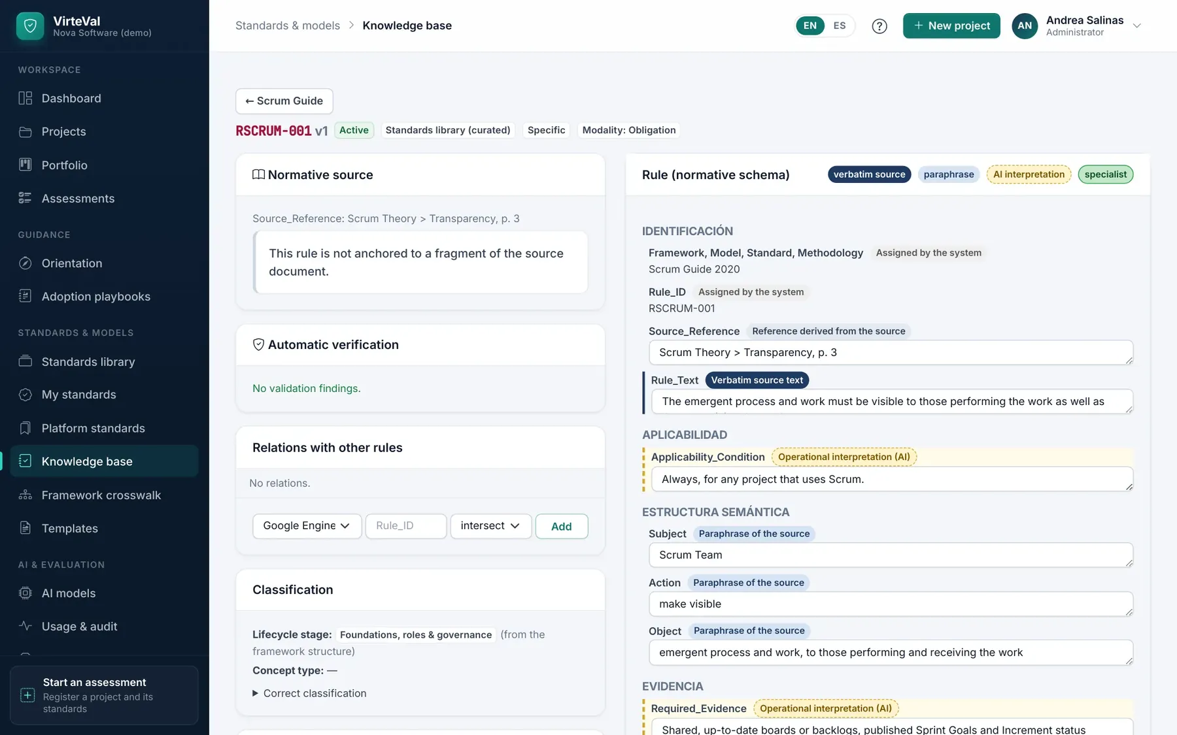Click the VirteVal shield logo icon

point(30,26)
